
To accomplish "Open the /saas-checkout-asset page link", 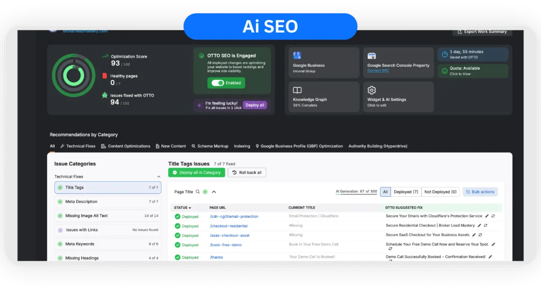I will point(229,236).
